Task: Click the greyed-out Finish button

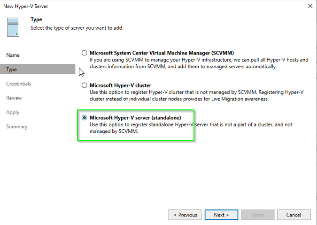Action: (257, 215)
